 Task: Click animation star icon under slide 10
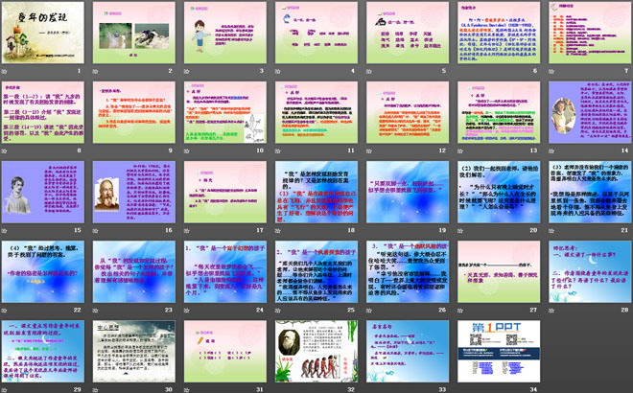tap(187, 150)
